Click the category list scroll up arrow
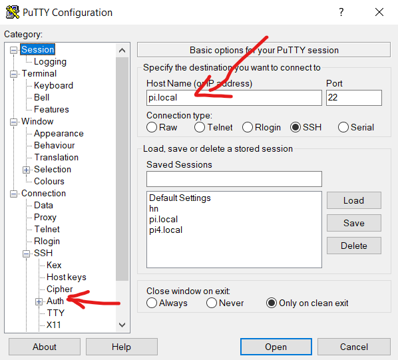The width and height of the screenshot is (398, 360). (x=122, y=51)
